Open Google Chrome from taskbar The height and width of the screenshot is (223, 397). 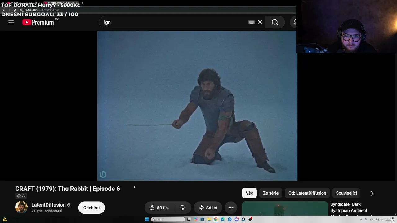(x=216, y=219)
